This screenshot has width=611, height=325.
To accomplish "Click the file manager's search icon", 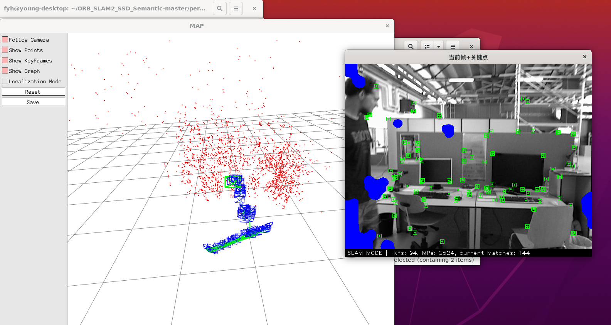I will point(411,46).
